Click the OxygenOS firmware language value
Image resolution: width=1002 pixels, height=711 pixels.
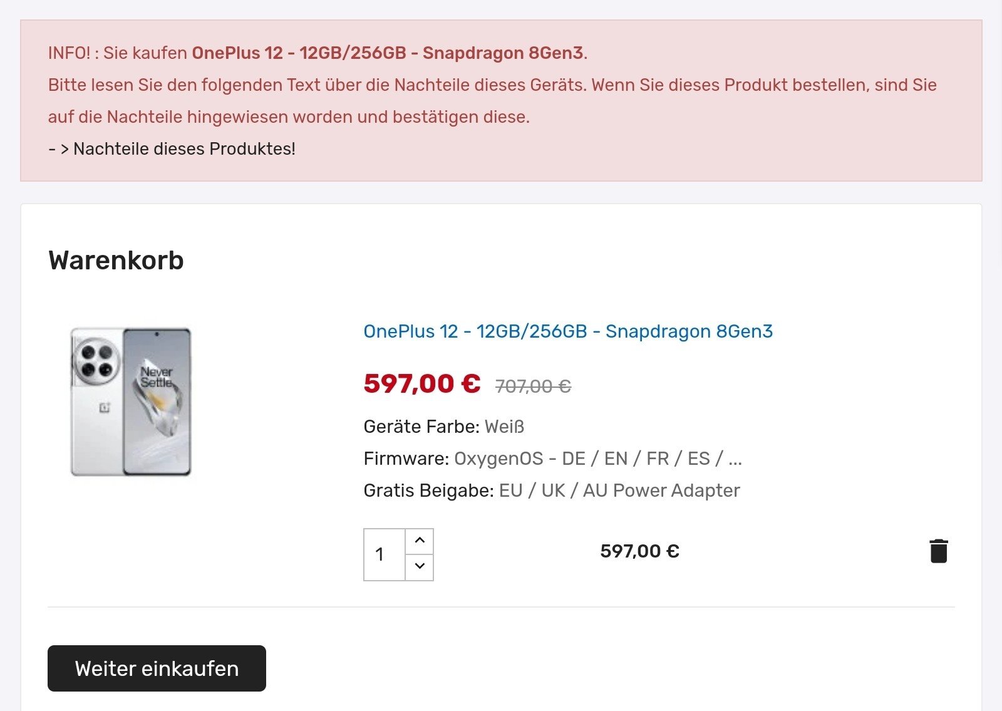[597, 459]
